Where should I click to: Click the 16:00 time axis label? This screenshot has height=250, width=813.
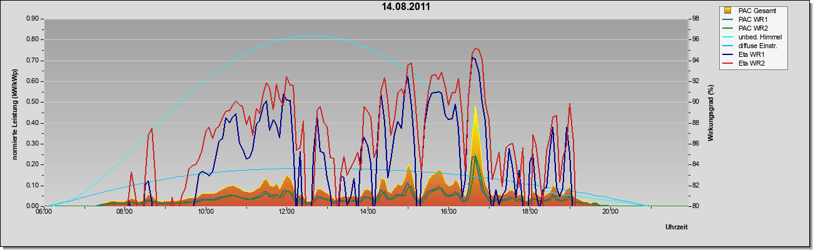point(448,212)
